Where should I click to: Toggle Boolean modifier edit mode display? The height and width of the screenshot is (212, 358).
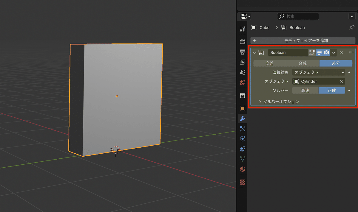pos(312,52)
